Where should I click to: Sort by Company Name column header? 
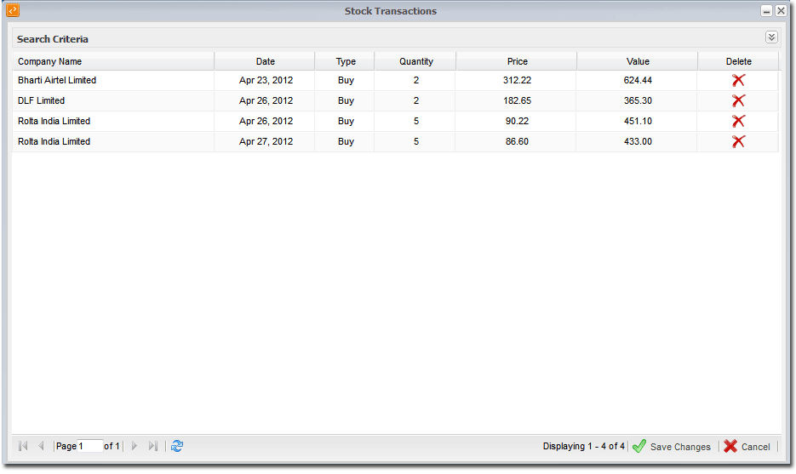tap(113, 61)
